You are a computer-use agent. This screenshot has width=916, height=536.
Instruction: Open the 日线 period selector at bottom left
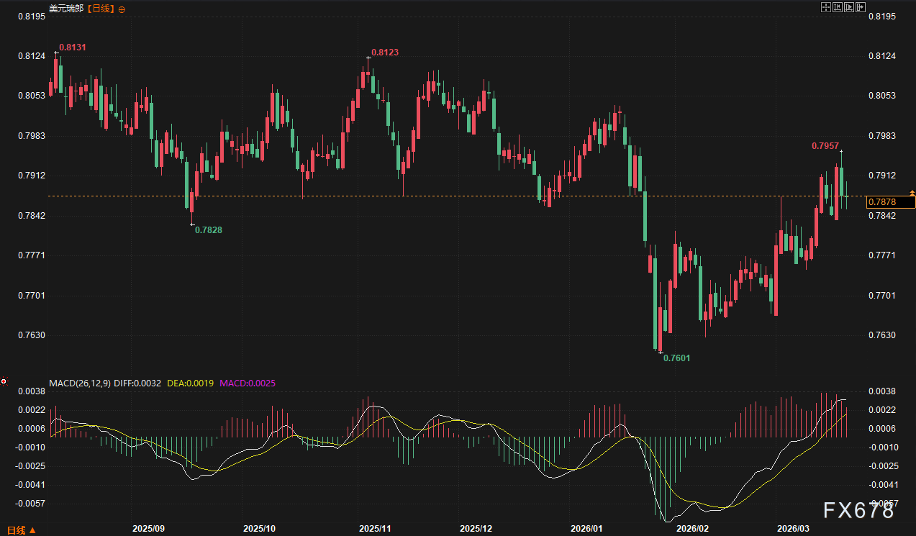22,530
